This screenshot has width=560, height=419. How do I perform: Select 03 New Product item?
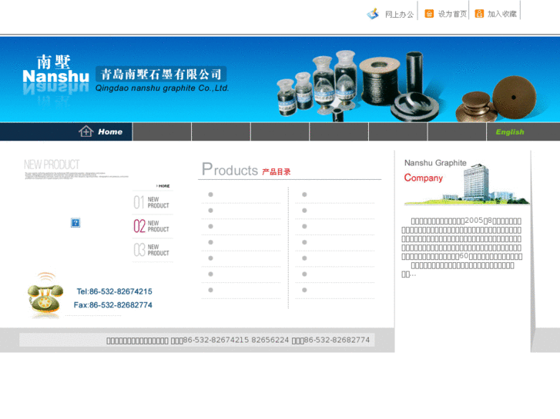click(153, 250)
